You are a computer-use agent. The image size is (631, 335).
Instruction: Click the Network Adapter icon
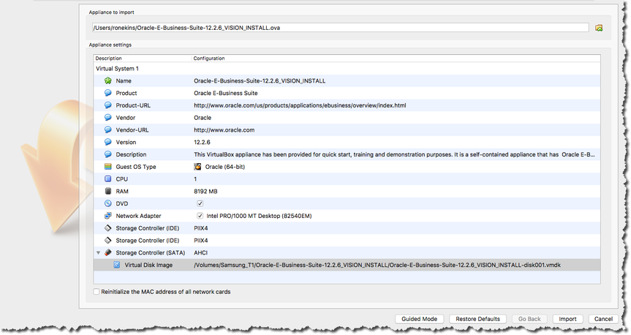coord(108,216)
